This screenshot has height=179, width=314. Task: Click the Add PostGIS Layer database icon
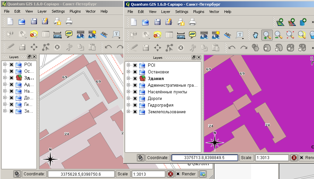303,23
